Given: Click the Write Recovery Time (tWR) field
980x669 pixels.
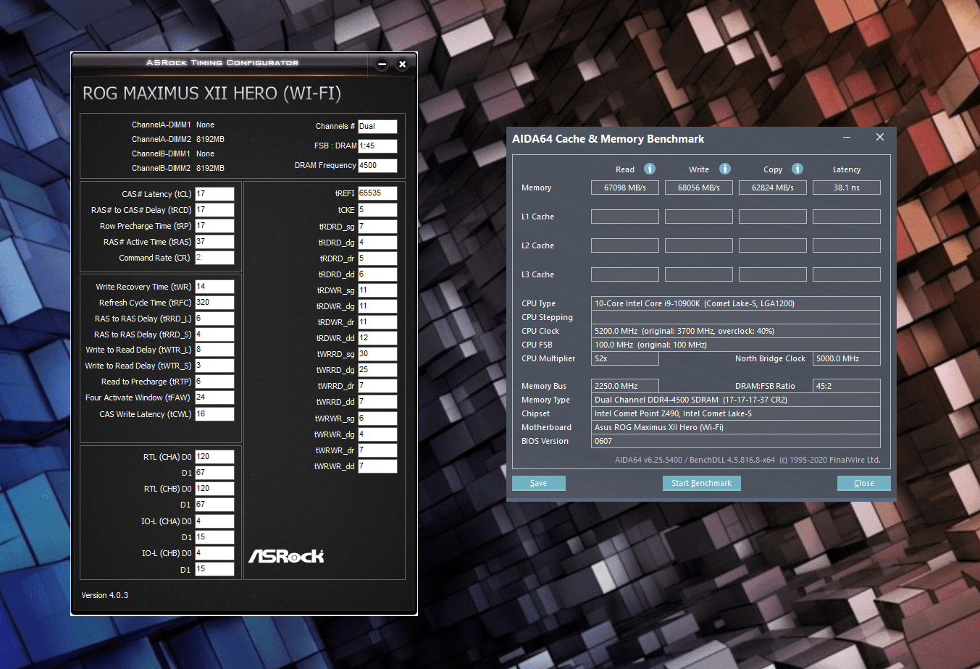Looking at the screenshot, I should point(214,287).
